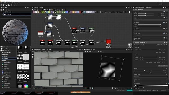Adjust the Pixel Size Width slider
The image size is (169, 95).
[149, 25]
